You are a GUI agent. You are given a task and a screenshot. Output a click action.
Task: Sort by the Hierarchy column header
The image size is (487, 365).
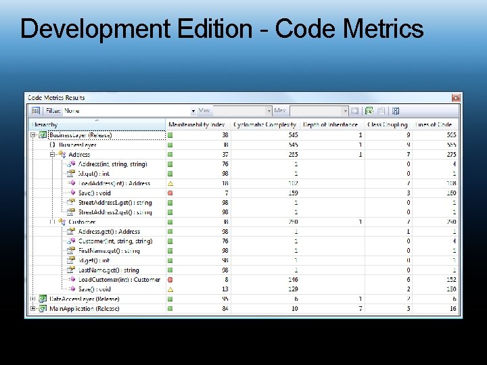[97, 124]
